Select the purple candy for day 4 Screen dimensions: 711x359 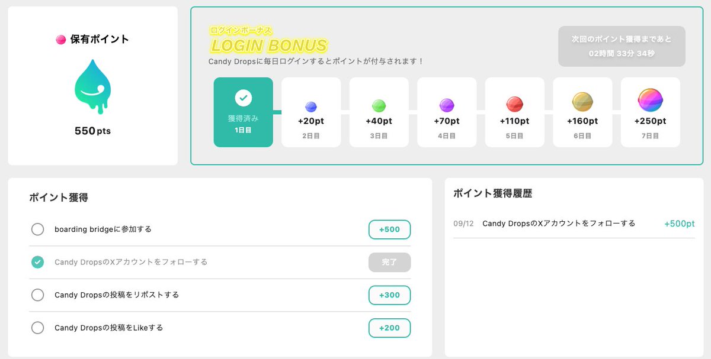447,105
